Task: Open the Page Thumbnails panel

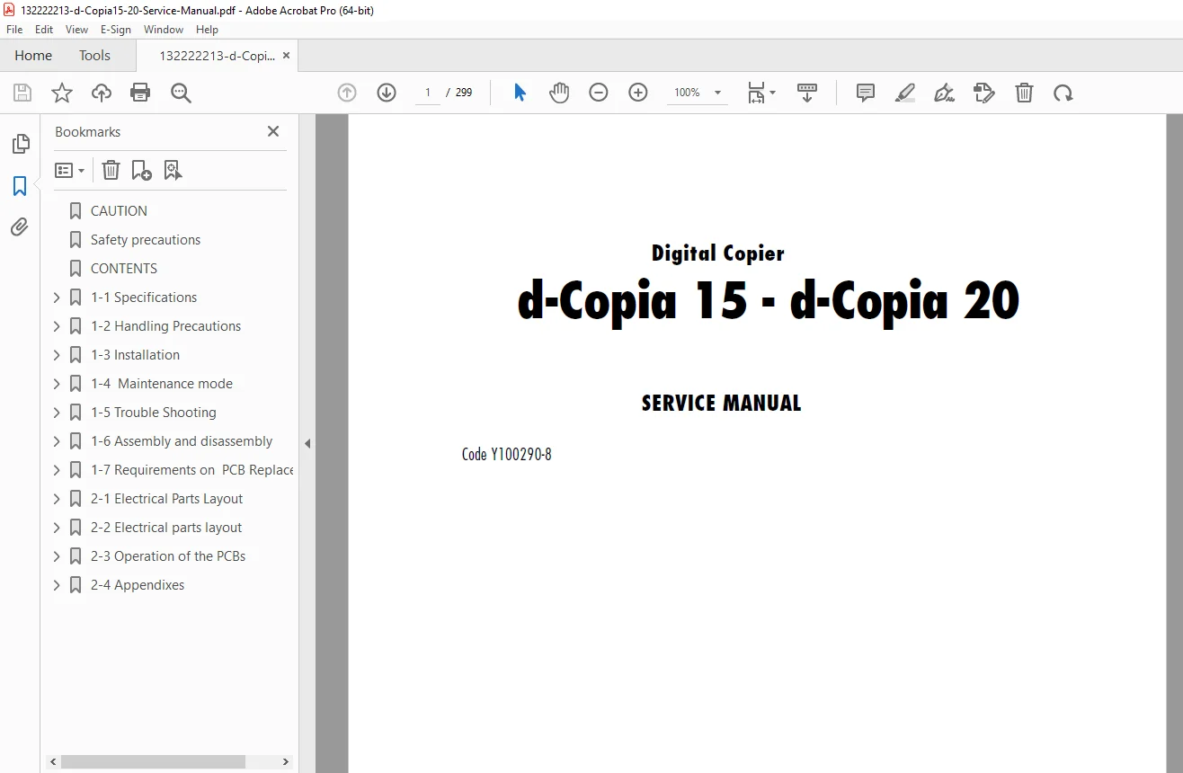Action: (20, 144)
